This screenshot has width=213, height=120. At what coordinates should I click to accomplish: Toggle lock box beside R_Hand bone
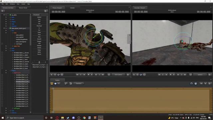pos(2,68)
